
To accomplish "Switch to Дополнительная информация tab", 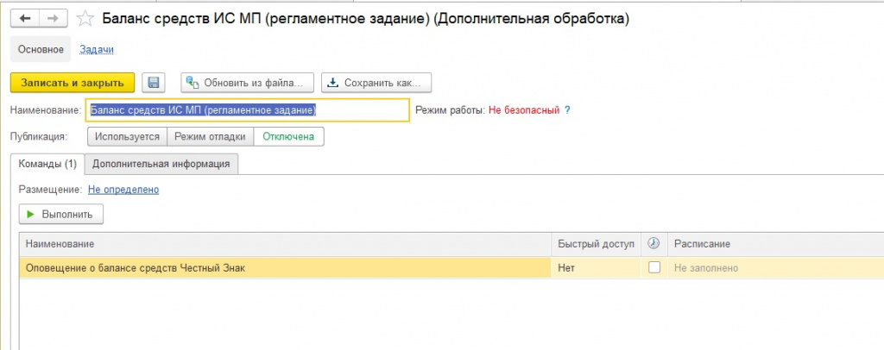I will pos(161,164).
